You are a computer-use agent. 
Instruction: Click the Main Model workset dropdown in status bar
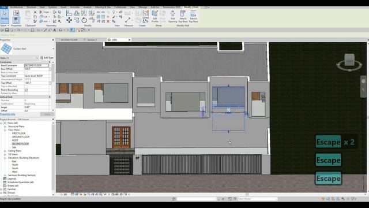258,199
